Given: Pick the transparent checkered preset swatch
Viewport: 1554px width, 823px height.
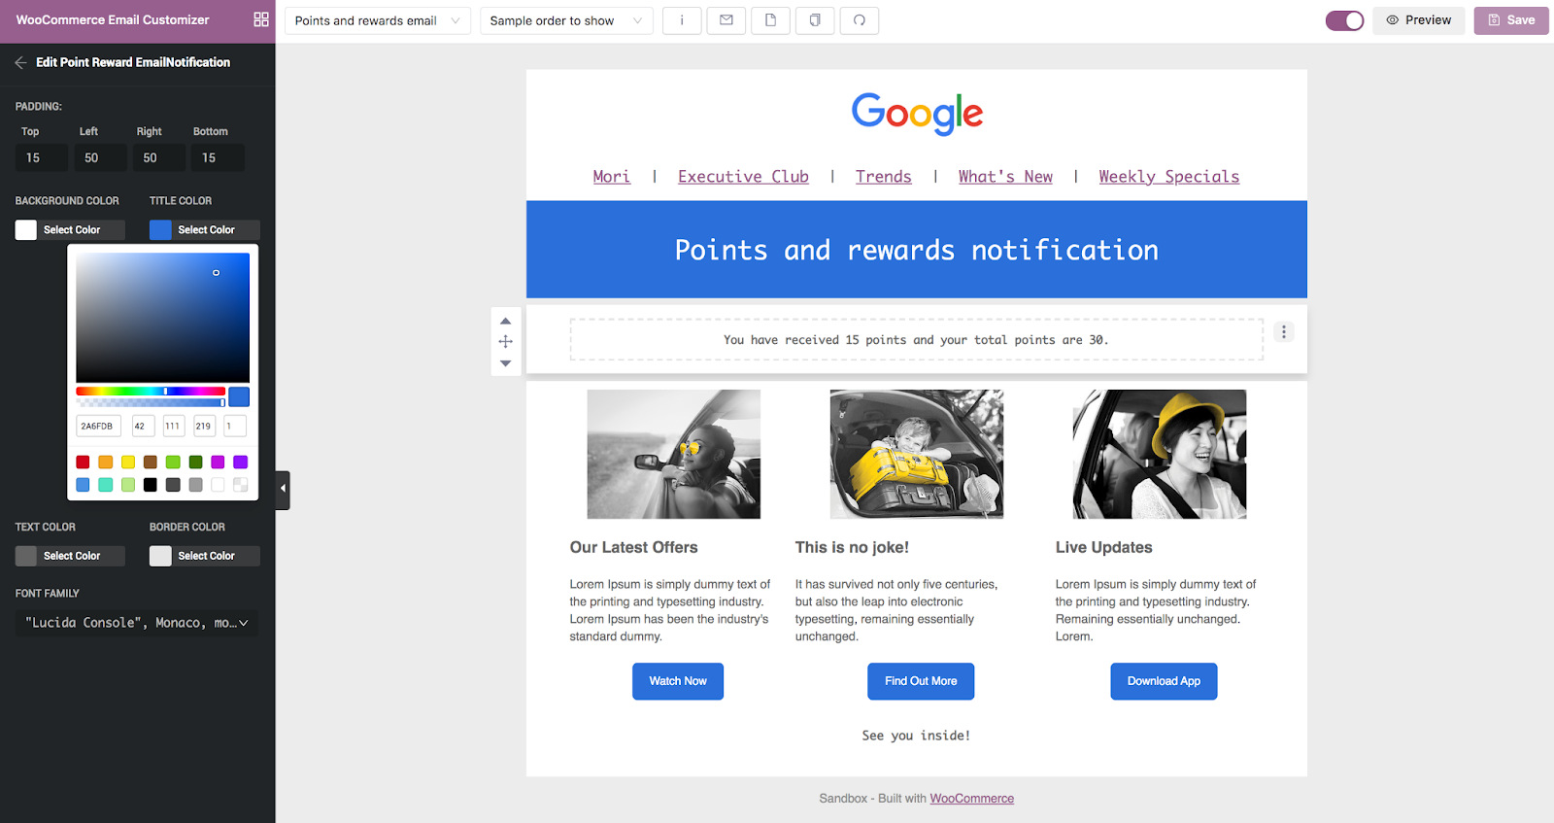Looking at the screenshot, I should pos(240,485).
